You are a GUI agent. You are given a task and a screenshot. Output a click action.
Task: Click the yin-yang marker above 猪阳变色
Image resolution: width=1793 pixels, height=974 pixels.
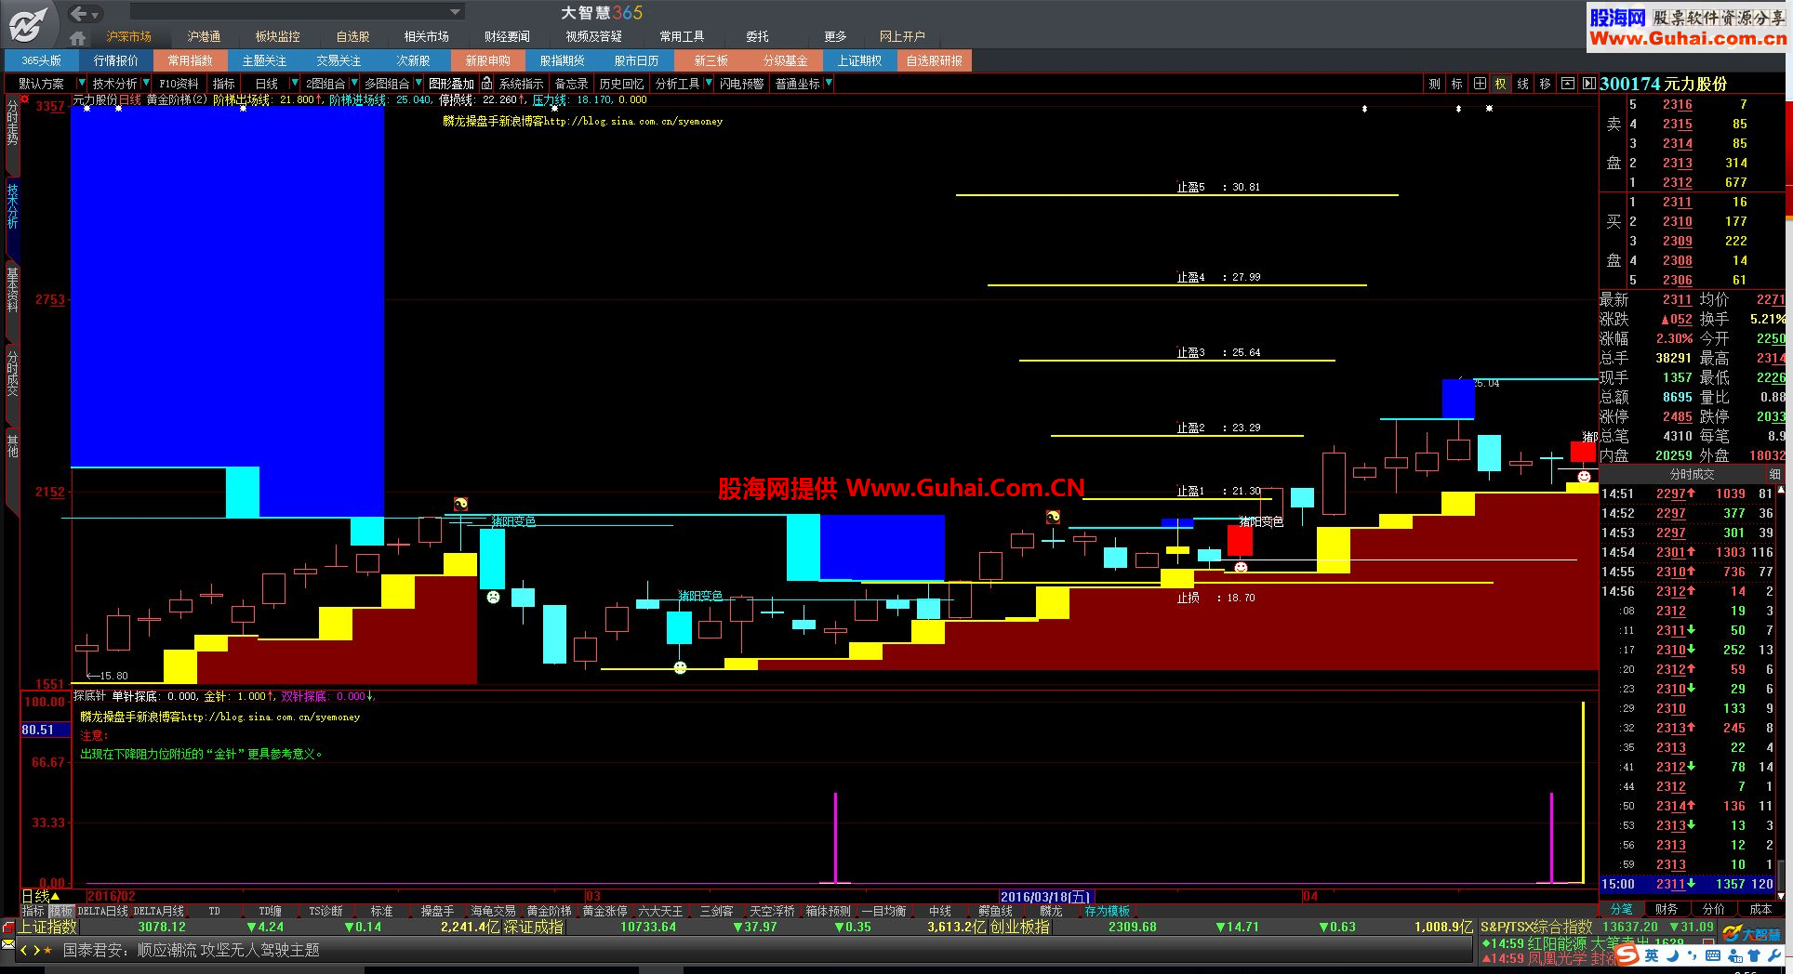[460, 504]
